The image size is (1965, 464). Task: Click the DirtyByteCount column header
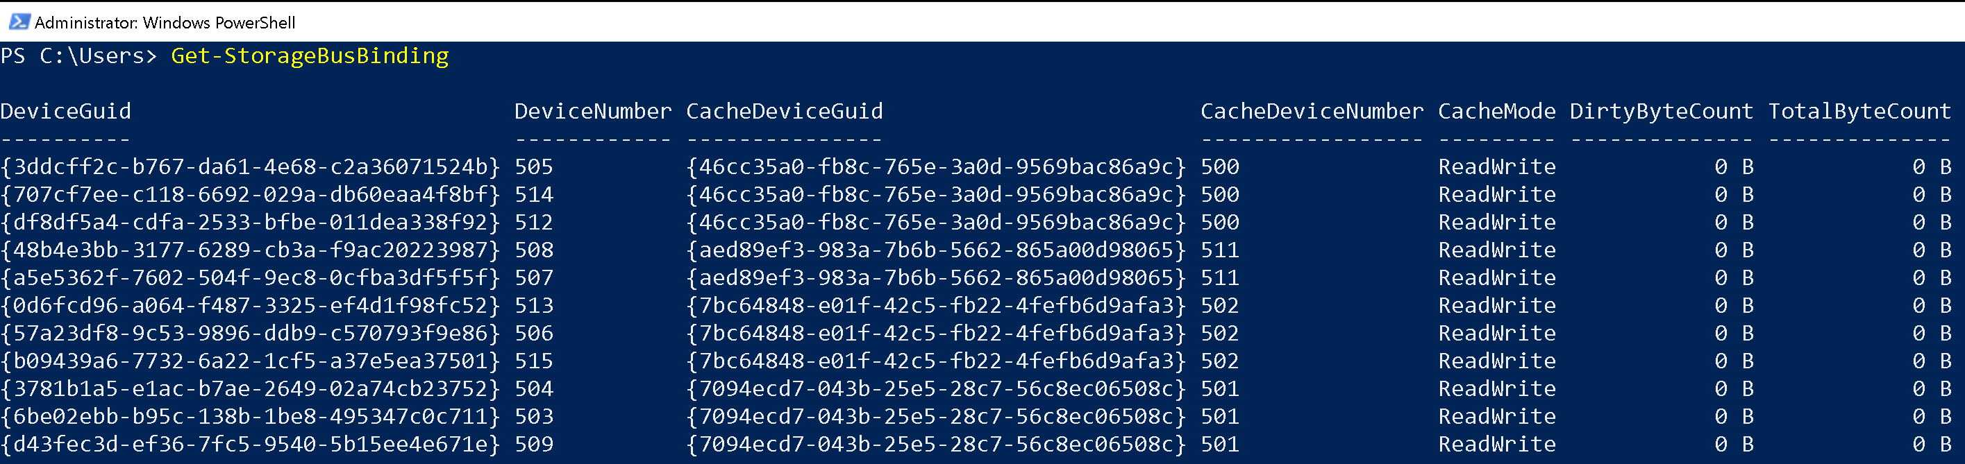[x=1661, y=112]
